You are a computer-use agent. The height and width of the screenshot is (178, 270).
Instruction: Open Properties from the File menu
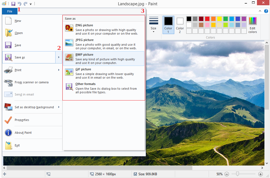click(x=32, y=120)
